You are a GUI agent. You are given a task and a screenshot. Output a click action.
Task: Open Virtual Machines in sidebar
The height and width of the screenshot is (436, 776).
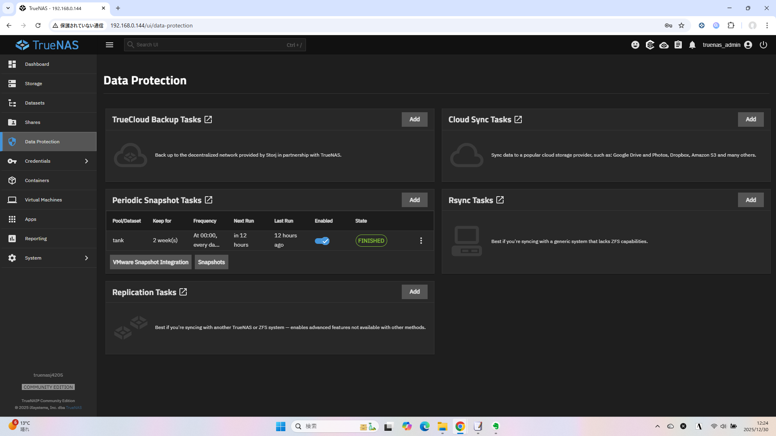tap(43, 200)
